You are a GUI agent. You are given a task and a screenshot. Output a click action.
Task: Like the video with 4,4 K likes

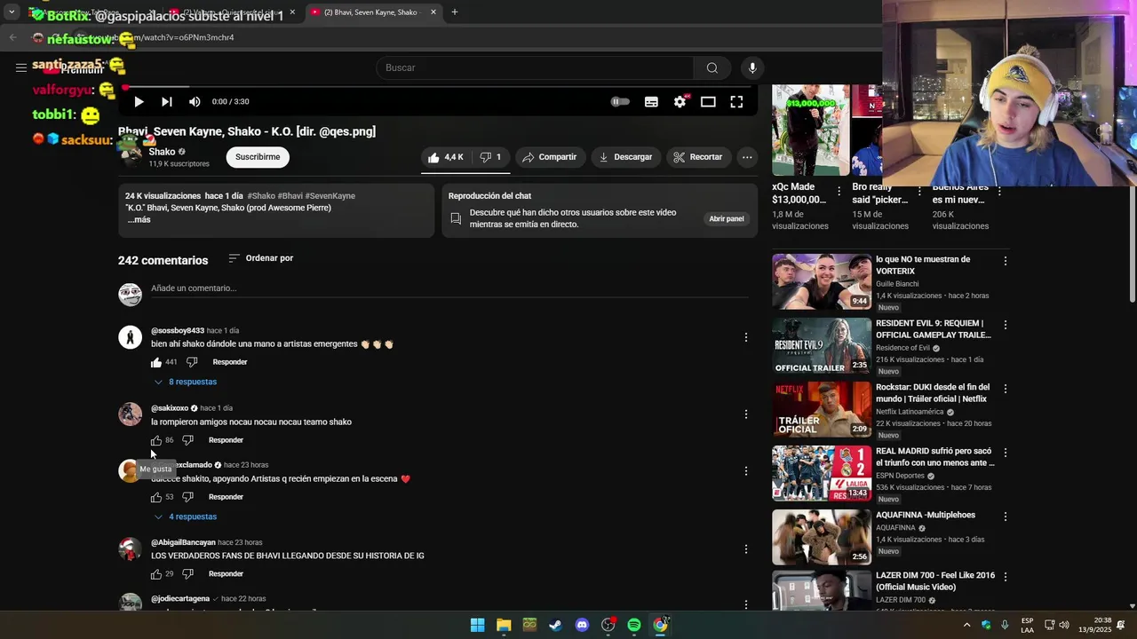pos(445,157)
